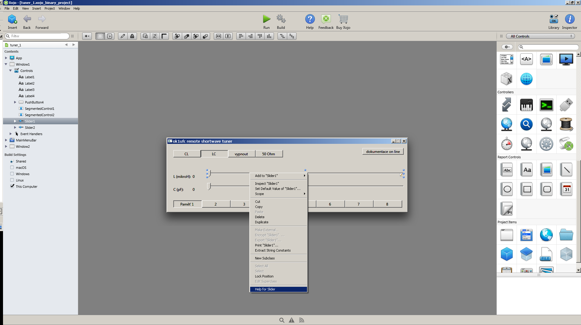Expand the PushButton4 tree item
Viewport: 581px width, 325px height.
[15, 102]
